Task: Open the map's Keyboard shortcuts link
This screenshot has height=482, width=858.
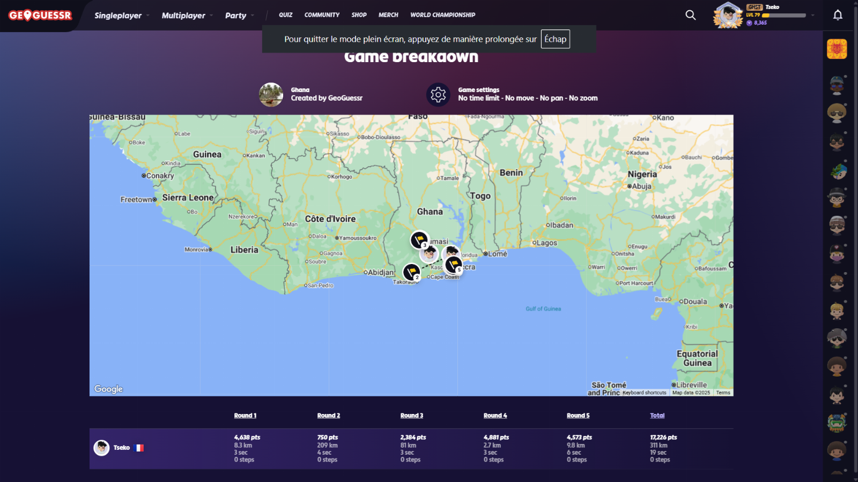Action: (x=644, y=393)
